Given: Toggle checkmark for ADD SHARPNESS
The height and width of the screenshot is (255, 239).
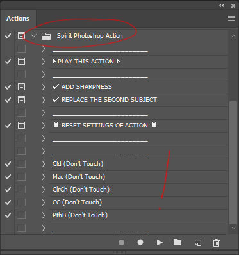Looking at the screenshot, I should [x=8, y=87].
